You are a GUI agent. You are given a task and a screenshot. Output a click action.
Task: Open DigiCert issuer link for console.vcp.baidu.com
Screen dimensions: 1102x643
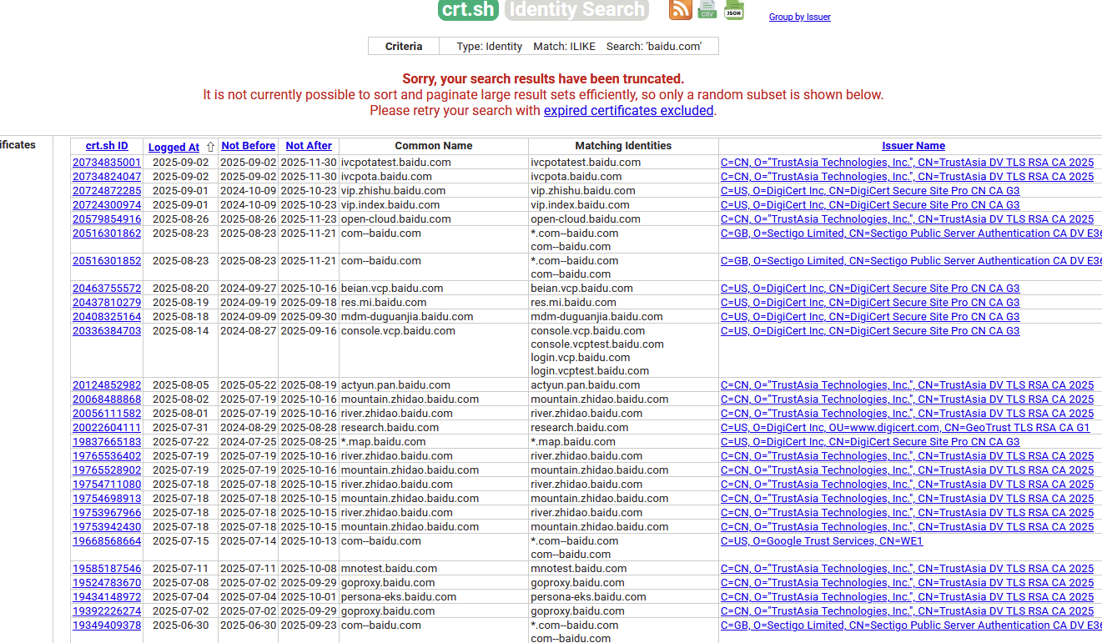[x=870, y=331]
